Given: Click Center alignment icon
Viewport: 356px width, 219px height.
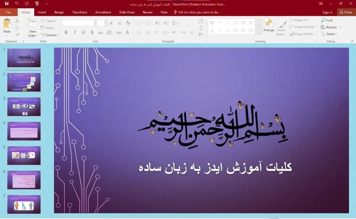Looking at the screenshot, I should pos(148,32).
